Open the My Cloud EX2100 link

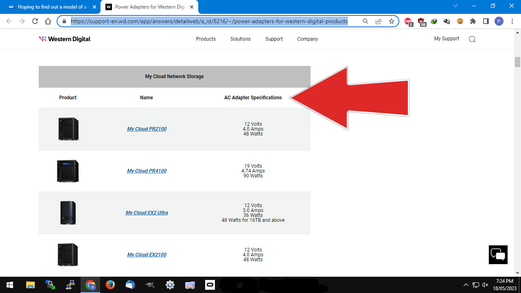pos(147,255)
